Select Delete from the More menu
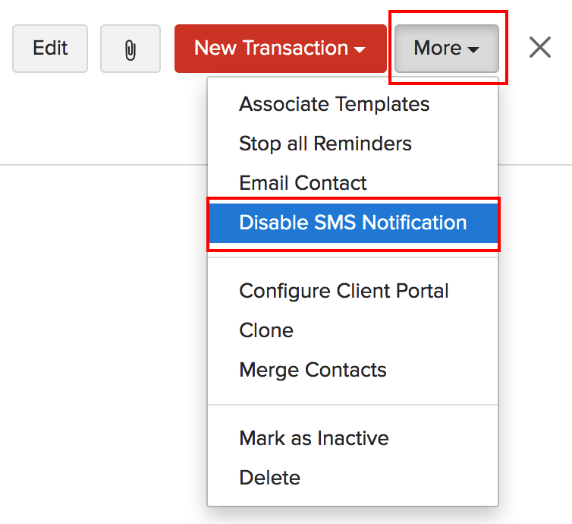Screen dimensions: 572x524 (x=269, y=478)
